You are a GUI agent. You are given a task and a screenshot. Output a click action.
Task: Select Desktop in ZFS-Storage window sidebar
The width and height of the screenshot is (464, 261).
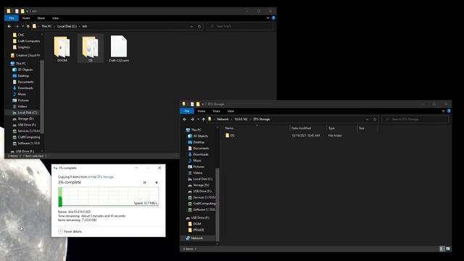click(x=196, y=142)
